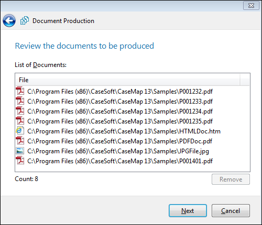Pick the PDFDoc.pdf row in list
The image size is (262, 225).
pos(119,141)
